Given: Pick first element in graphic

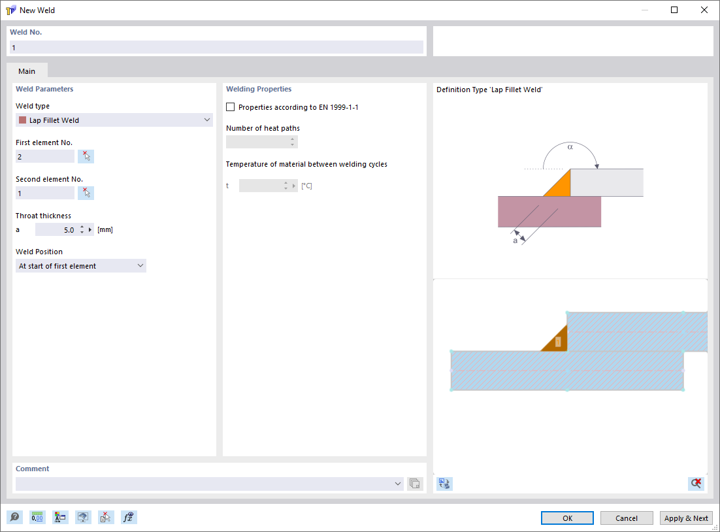Looking at the screenshot, I should [86, 156].
